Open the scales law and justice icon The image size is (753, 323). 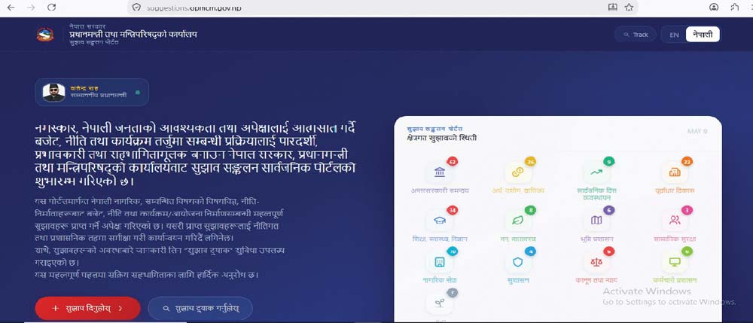click(x=596, y=262)
